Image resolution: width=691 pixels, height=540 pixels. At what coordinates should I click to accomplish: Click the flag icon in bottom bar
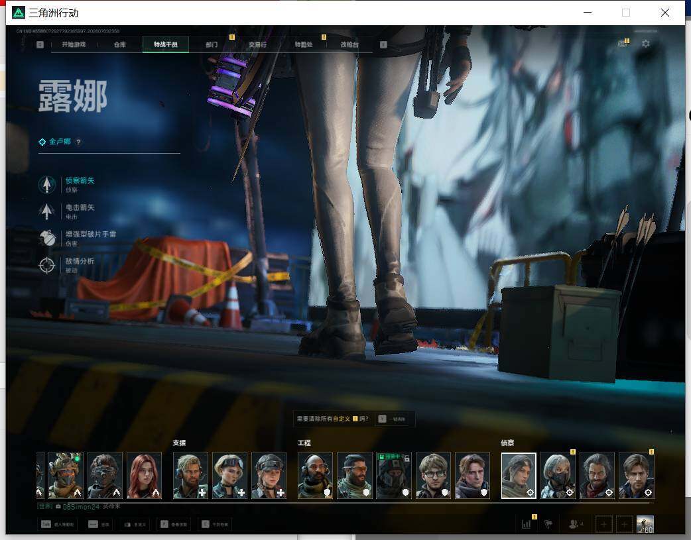coord(548,524)
